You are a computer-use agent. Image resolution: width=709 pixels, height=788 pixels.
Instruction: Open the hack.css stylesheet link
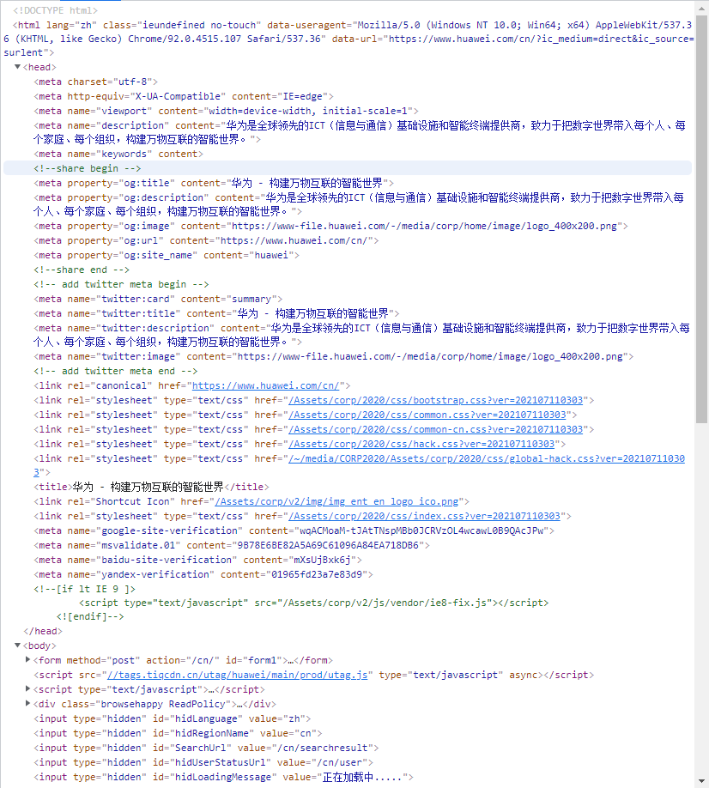click(421, 444)
